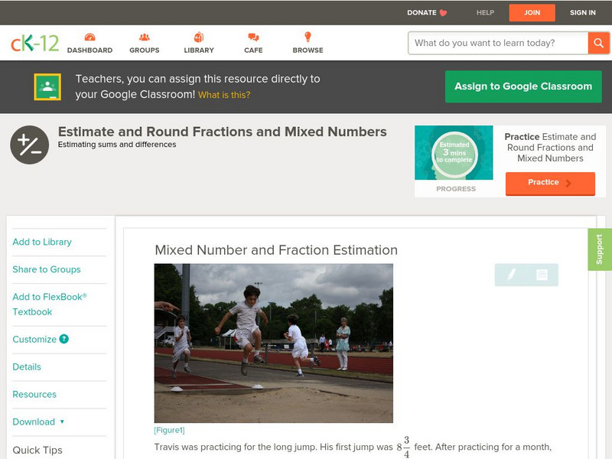This screenshot has width=612, height=459.
Task: Click HELP in the top bar
Action: [485, 12]
